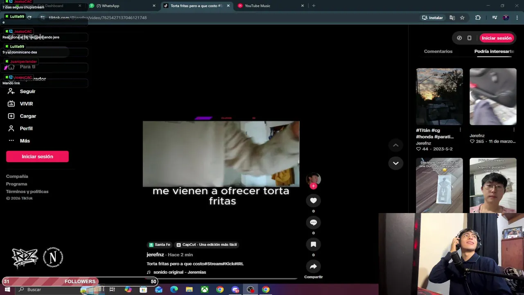Go to next video with down arrow
The width and height of the screenshot is (524, 295).
[395, 163]
